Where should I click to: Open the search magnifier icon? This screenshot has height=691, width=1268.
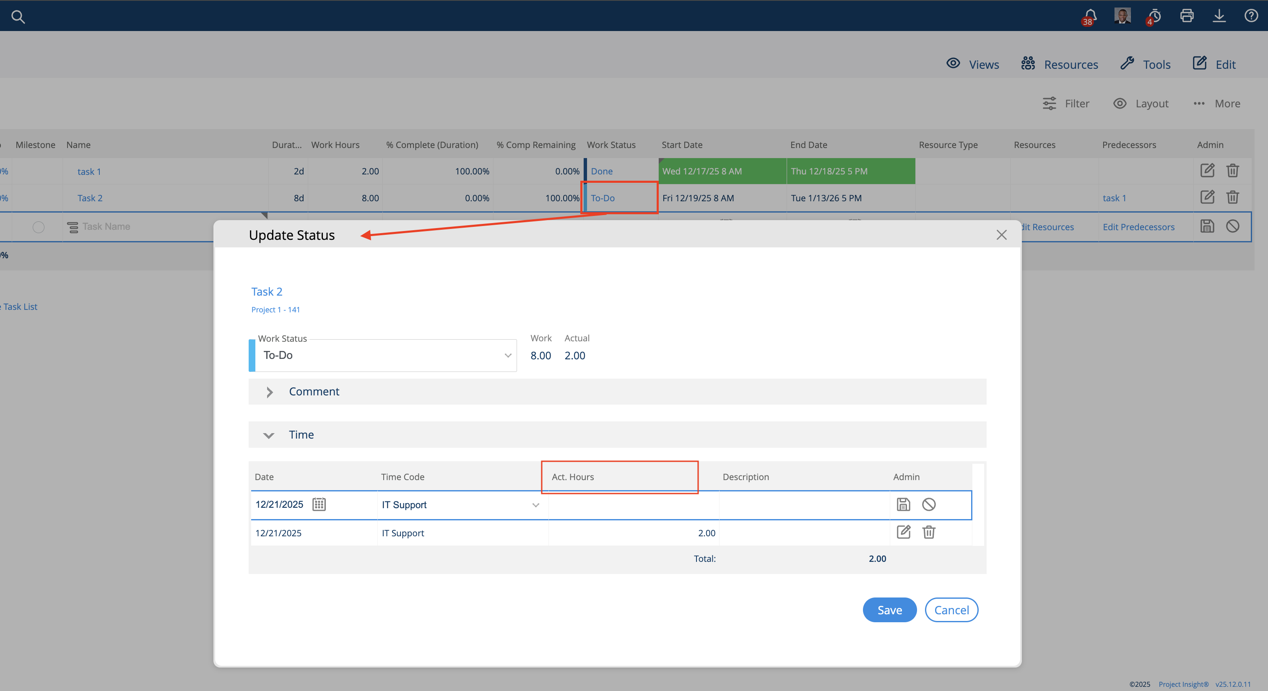[18, 17]
